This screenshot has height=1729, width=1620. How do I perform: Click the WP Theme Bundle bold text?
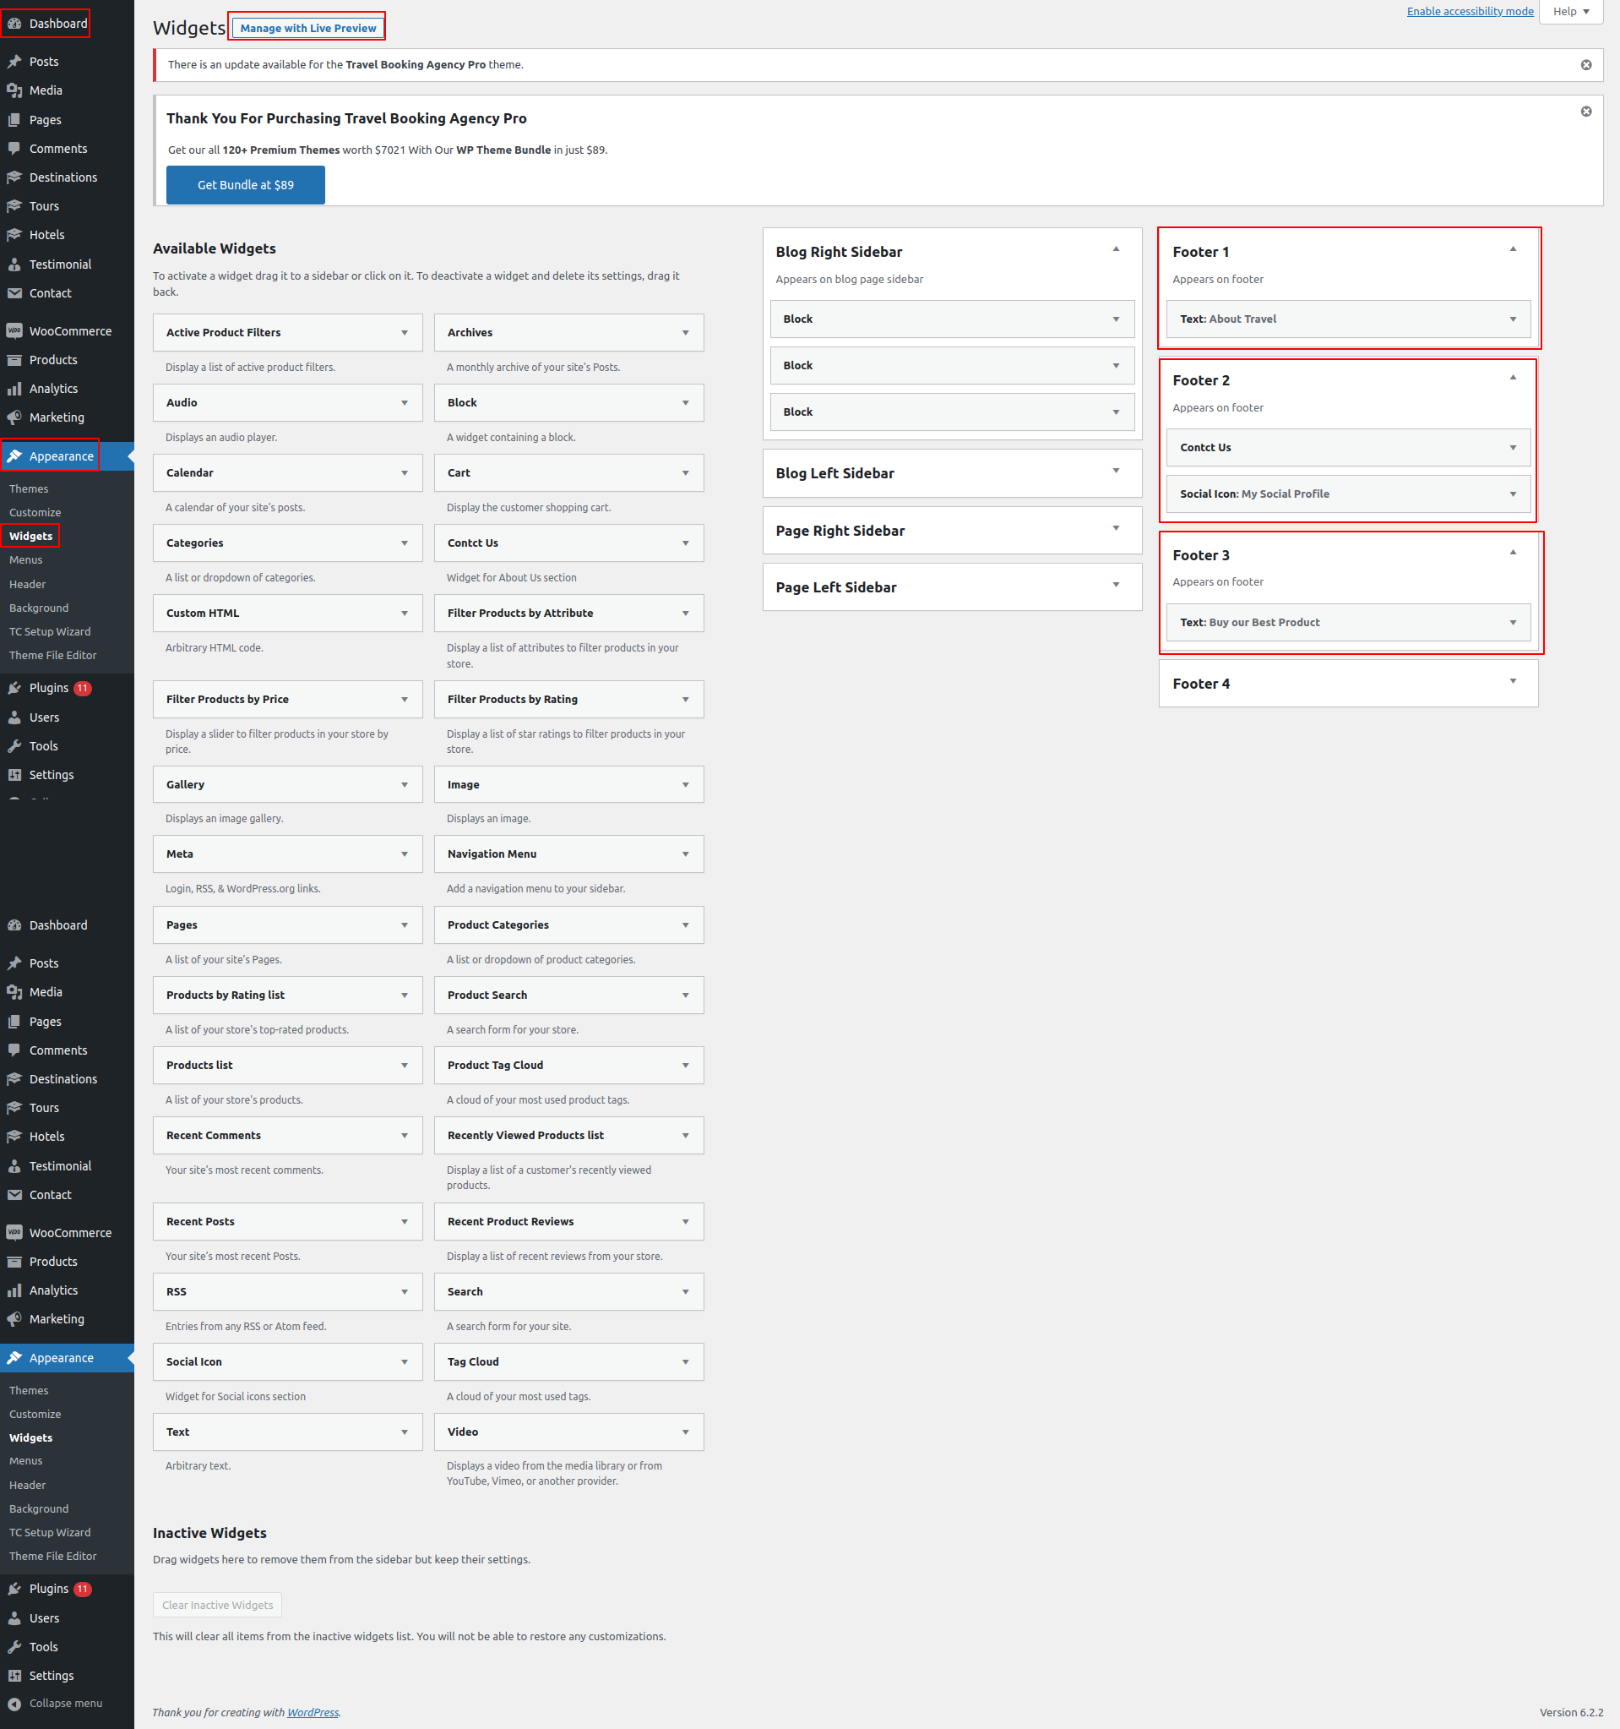(503, 150)
